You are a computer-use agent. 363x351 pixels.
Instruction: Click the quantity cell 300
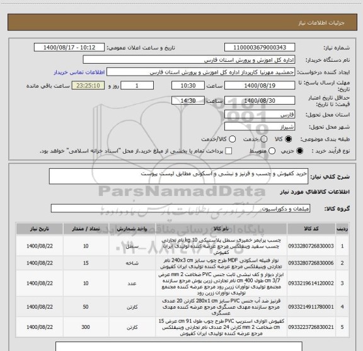pos(86,327)
